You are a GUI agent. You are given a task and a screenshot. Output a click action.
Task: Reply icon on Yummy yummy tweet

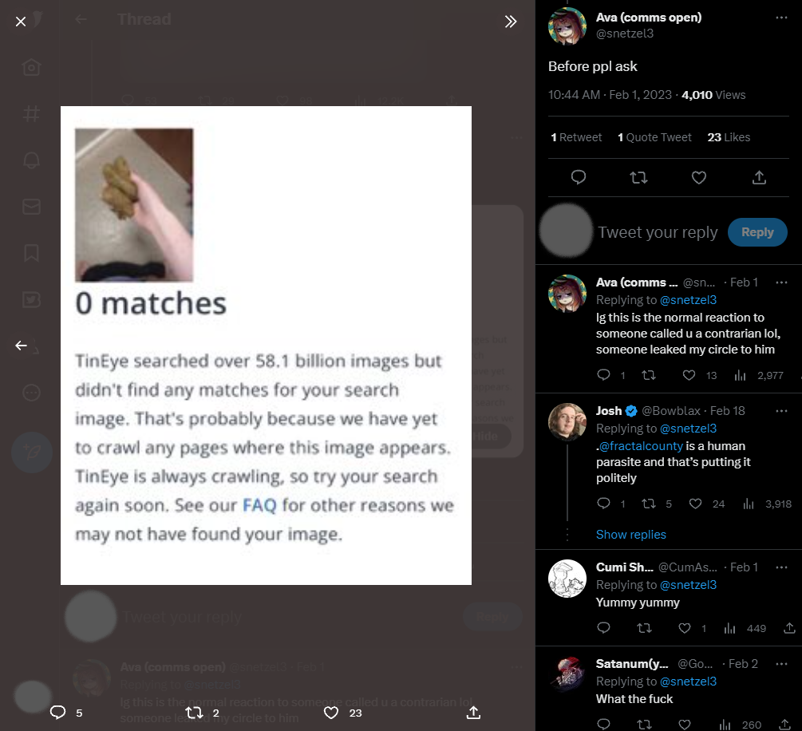click(603, 628)
